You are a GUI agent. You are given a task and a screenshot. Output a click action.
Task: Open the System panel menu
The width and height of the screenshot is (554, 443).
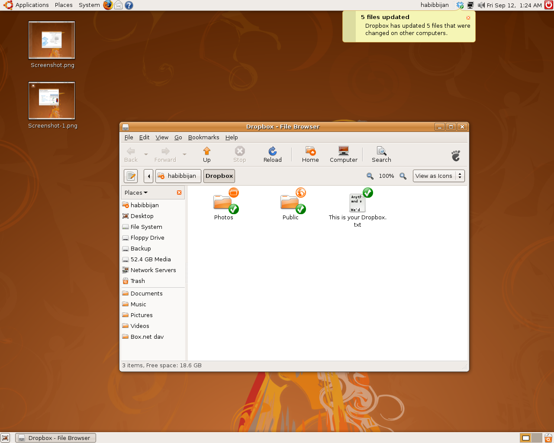(x=89, y=5)
